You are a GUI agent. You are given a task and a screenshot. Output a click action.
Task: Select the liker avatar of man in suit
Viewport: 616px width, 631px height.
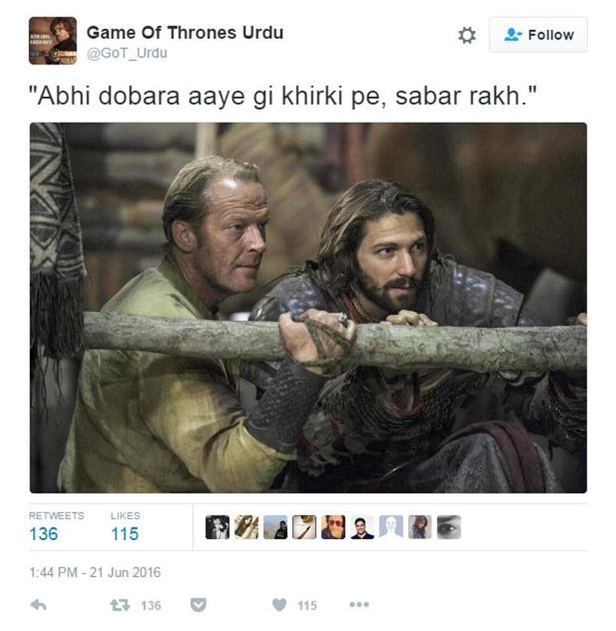click(x=362, y=527)
